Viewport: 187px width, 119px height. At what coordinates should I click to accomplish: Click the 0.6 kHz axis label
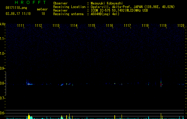coord(2,113)
